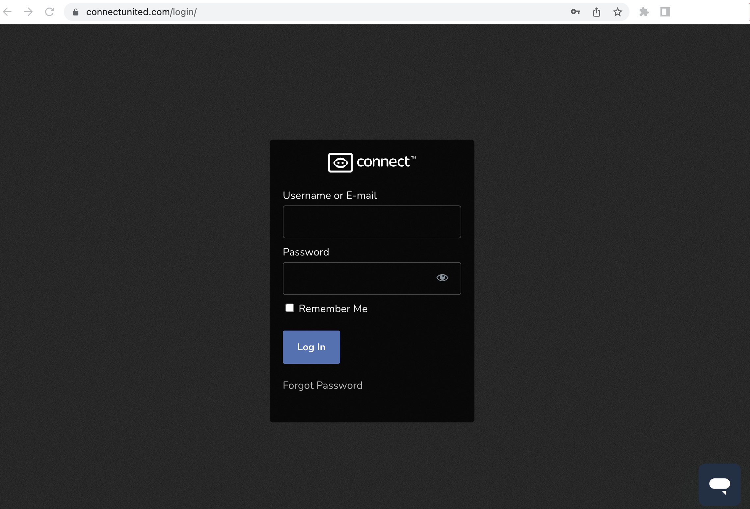Focus the Username or E-mail field
The width and height of the screenshot is (750, 509).
click(372, 222)
